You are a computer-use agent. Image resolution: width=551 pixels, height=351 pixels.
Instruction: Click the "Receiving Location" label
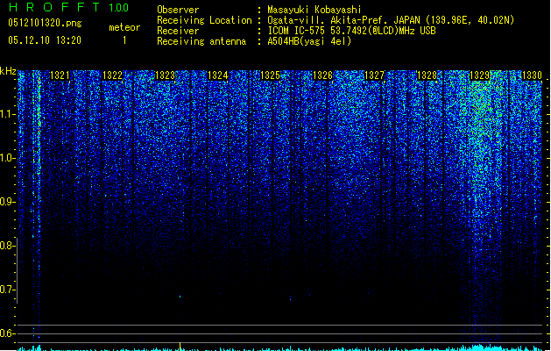click(x=204, y=20)
